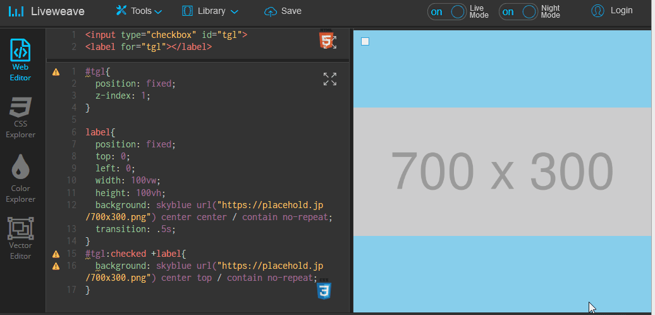Image resolution: width=655 pixels, height=315 pixels.
Task: Click the warning marker on CSS line 1
Action: point(56,72)
